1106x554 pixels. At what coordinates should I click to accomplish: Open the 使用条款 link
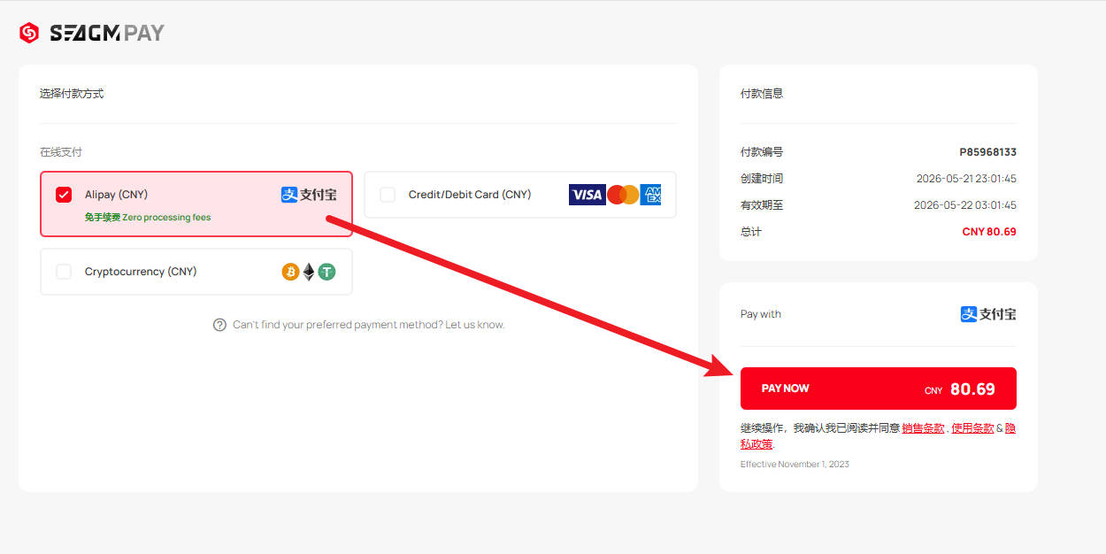972,428
